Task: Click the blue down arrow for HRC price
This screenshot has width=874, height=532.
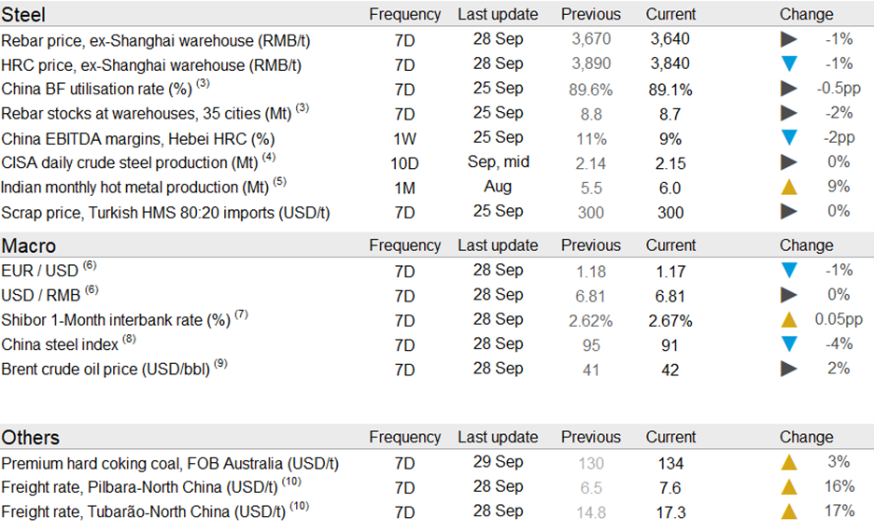Action: click(789, 64)
